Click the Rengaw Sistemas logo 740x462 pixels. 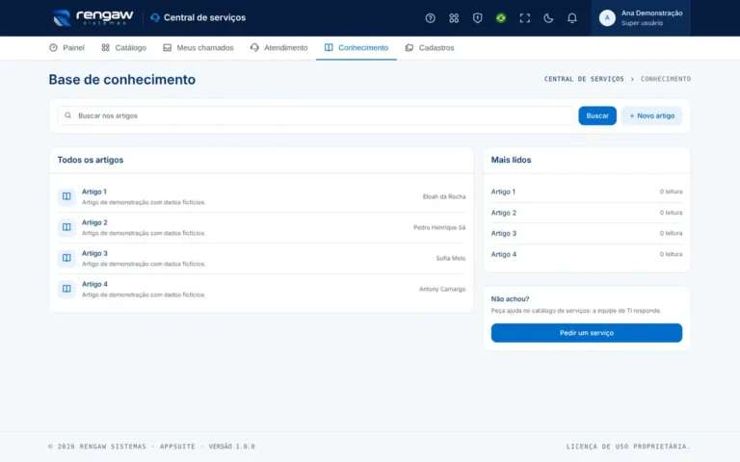tap(92, 18)
